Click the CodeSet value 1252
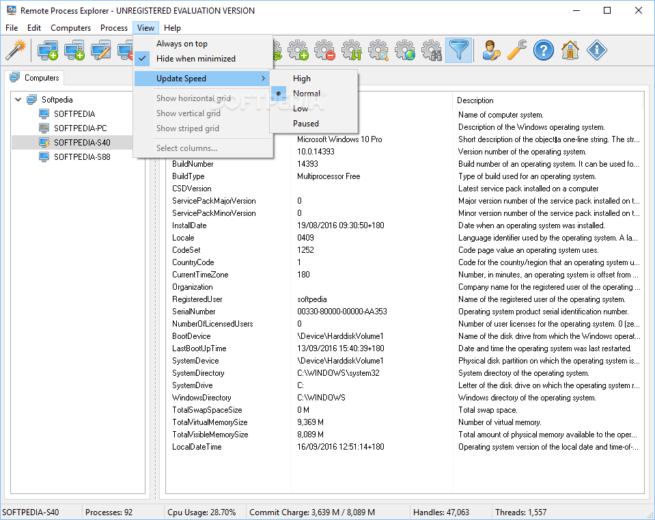 click(x=305, y=250)
